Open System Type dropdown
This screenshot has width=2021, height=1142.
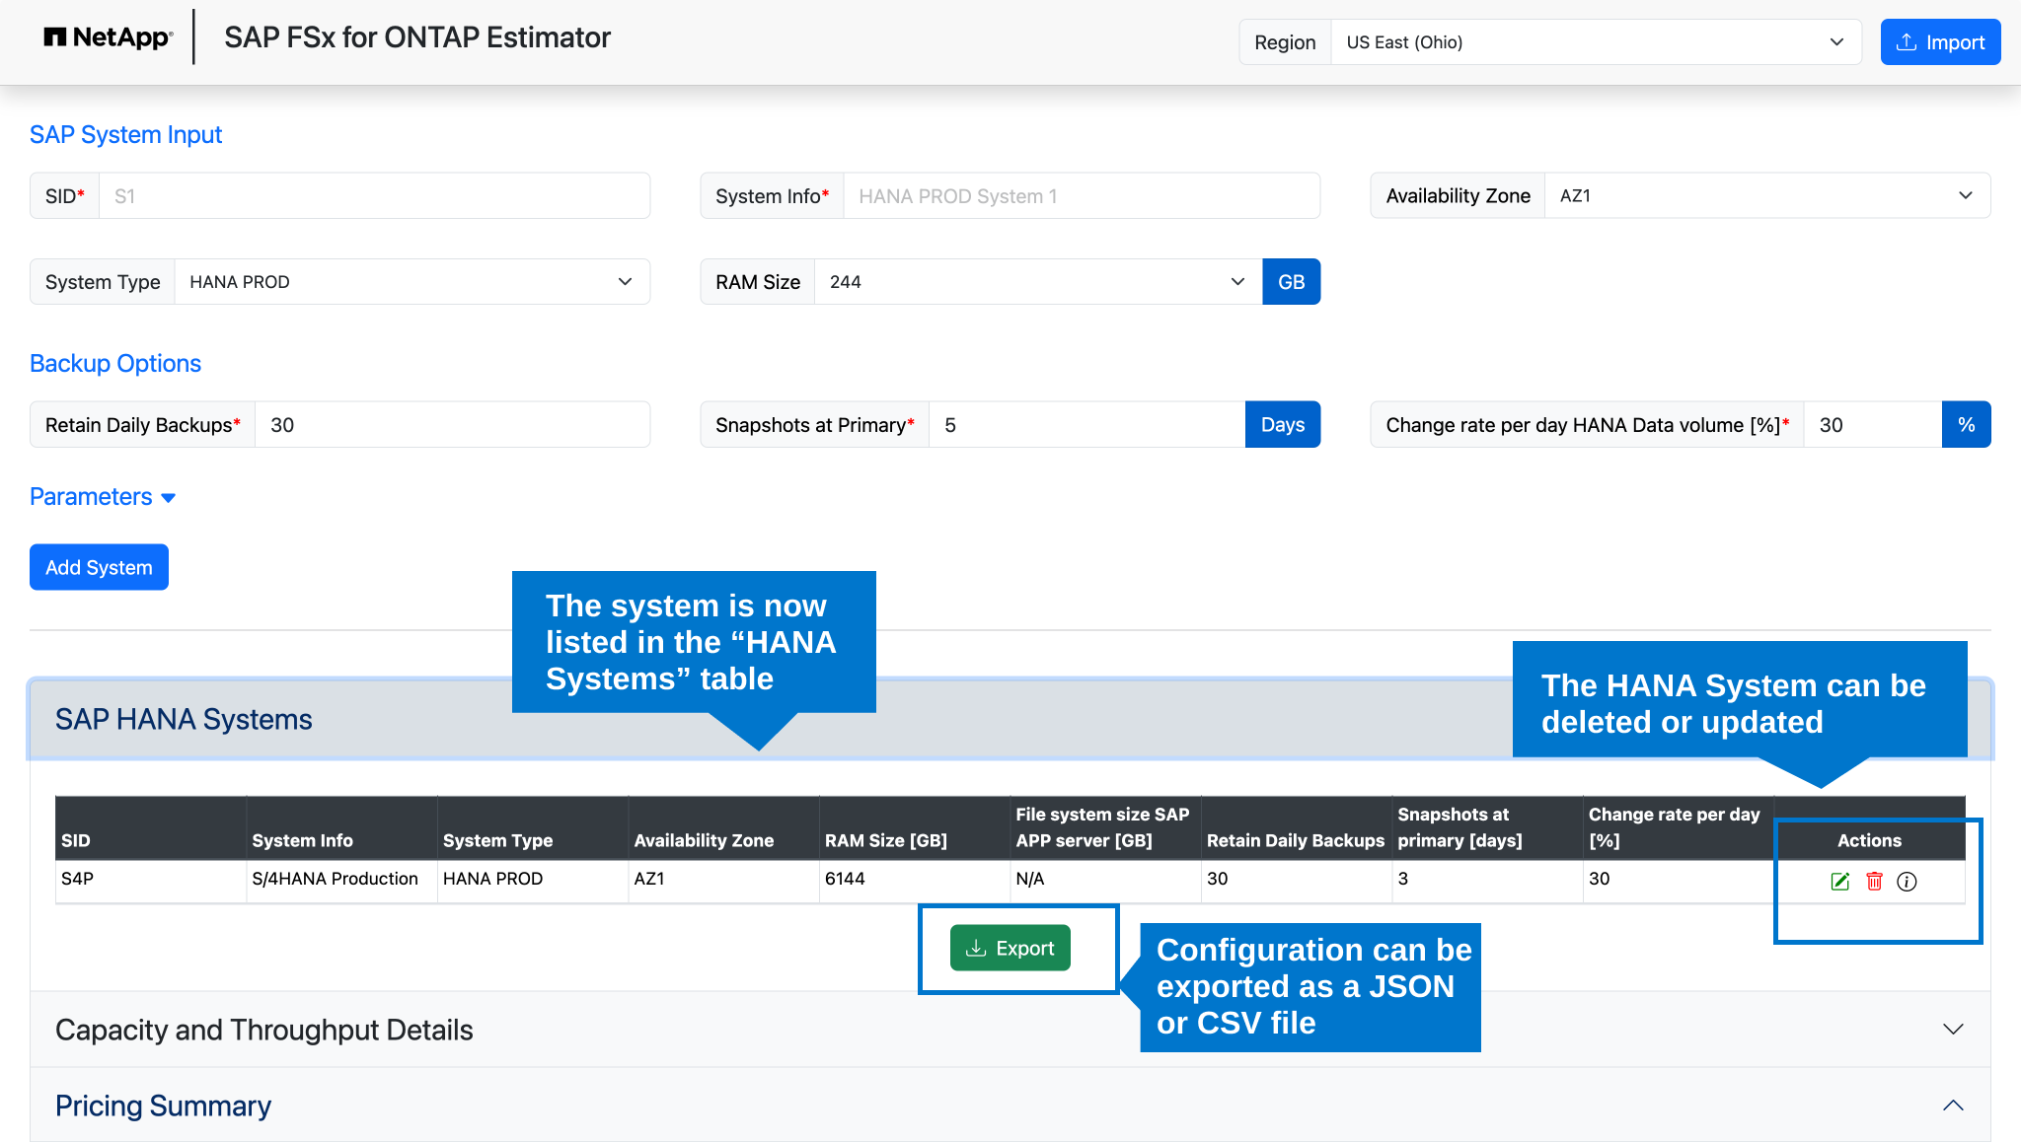(x=412, y=282)
